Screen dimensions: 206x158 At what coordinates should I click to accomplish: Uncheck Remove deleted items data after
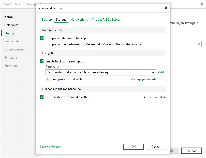coord(42,97)
